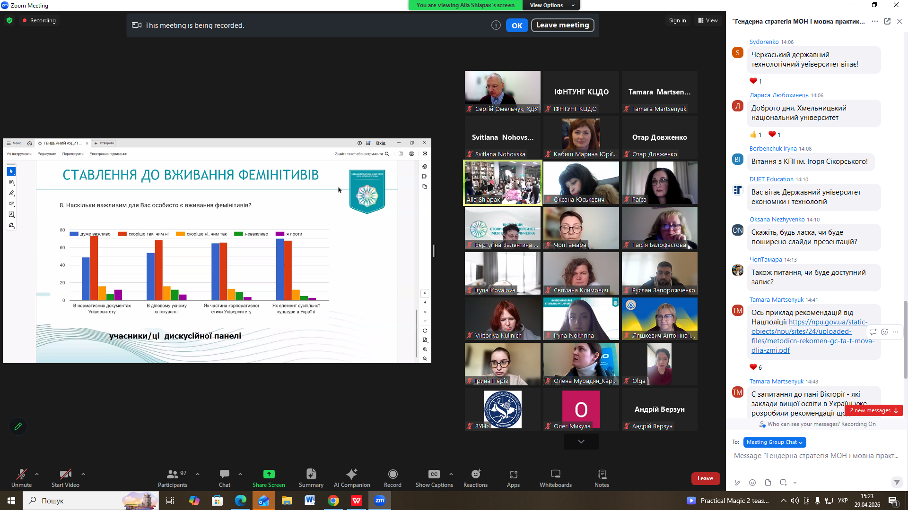Open the View layout menu
The image size is (908, 510).
[708, 20]
